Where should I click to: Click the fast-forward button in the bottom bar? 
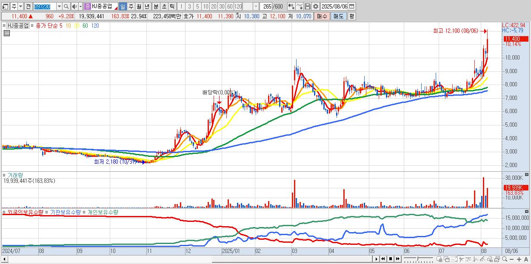pos(397,258)
